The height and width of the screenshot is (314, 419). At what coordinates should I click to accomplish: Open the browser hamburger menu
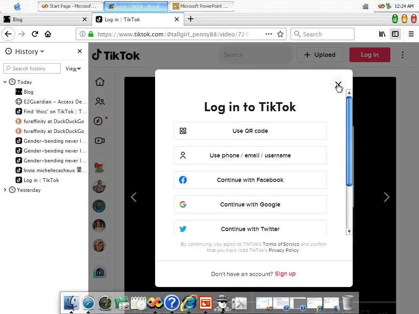coord(411,34)
